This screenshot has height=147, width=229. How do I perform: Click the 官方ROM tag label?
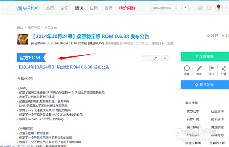click(31, 57)
